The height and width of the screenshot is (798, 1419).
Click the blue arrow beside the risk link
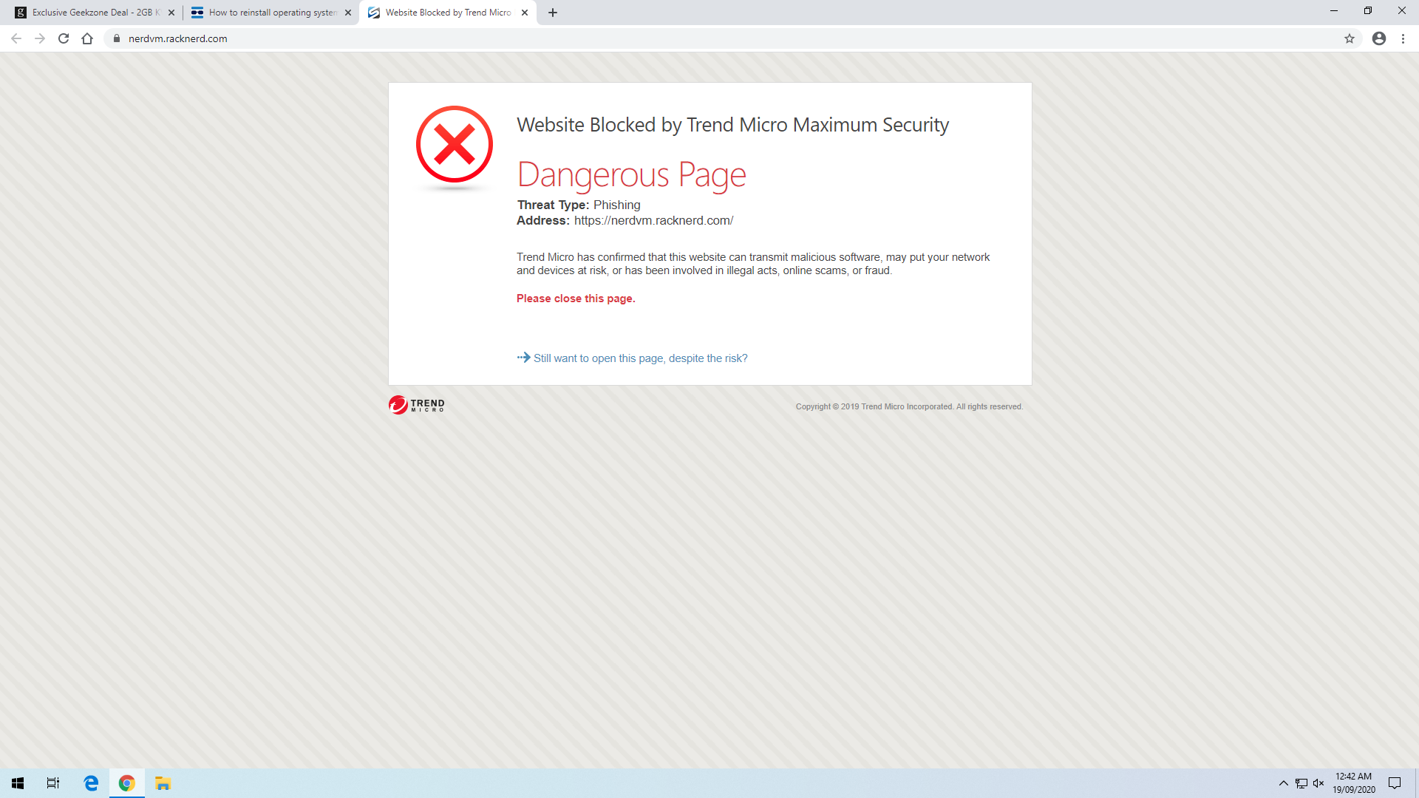pyautogui.click(x=523, y=358)
